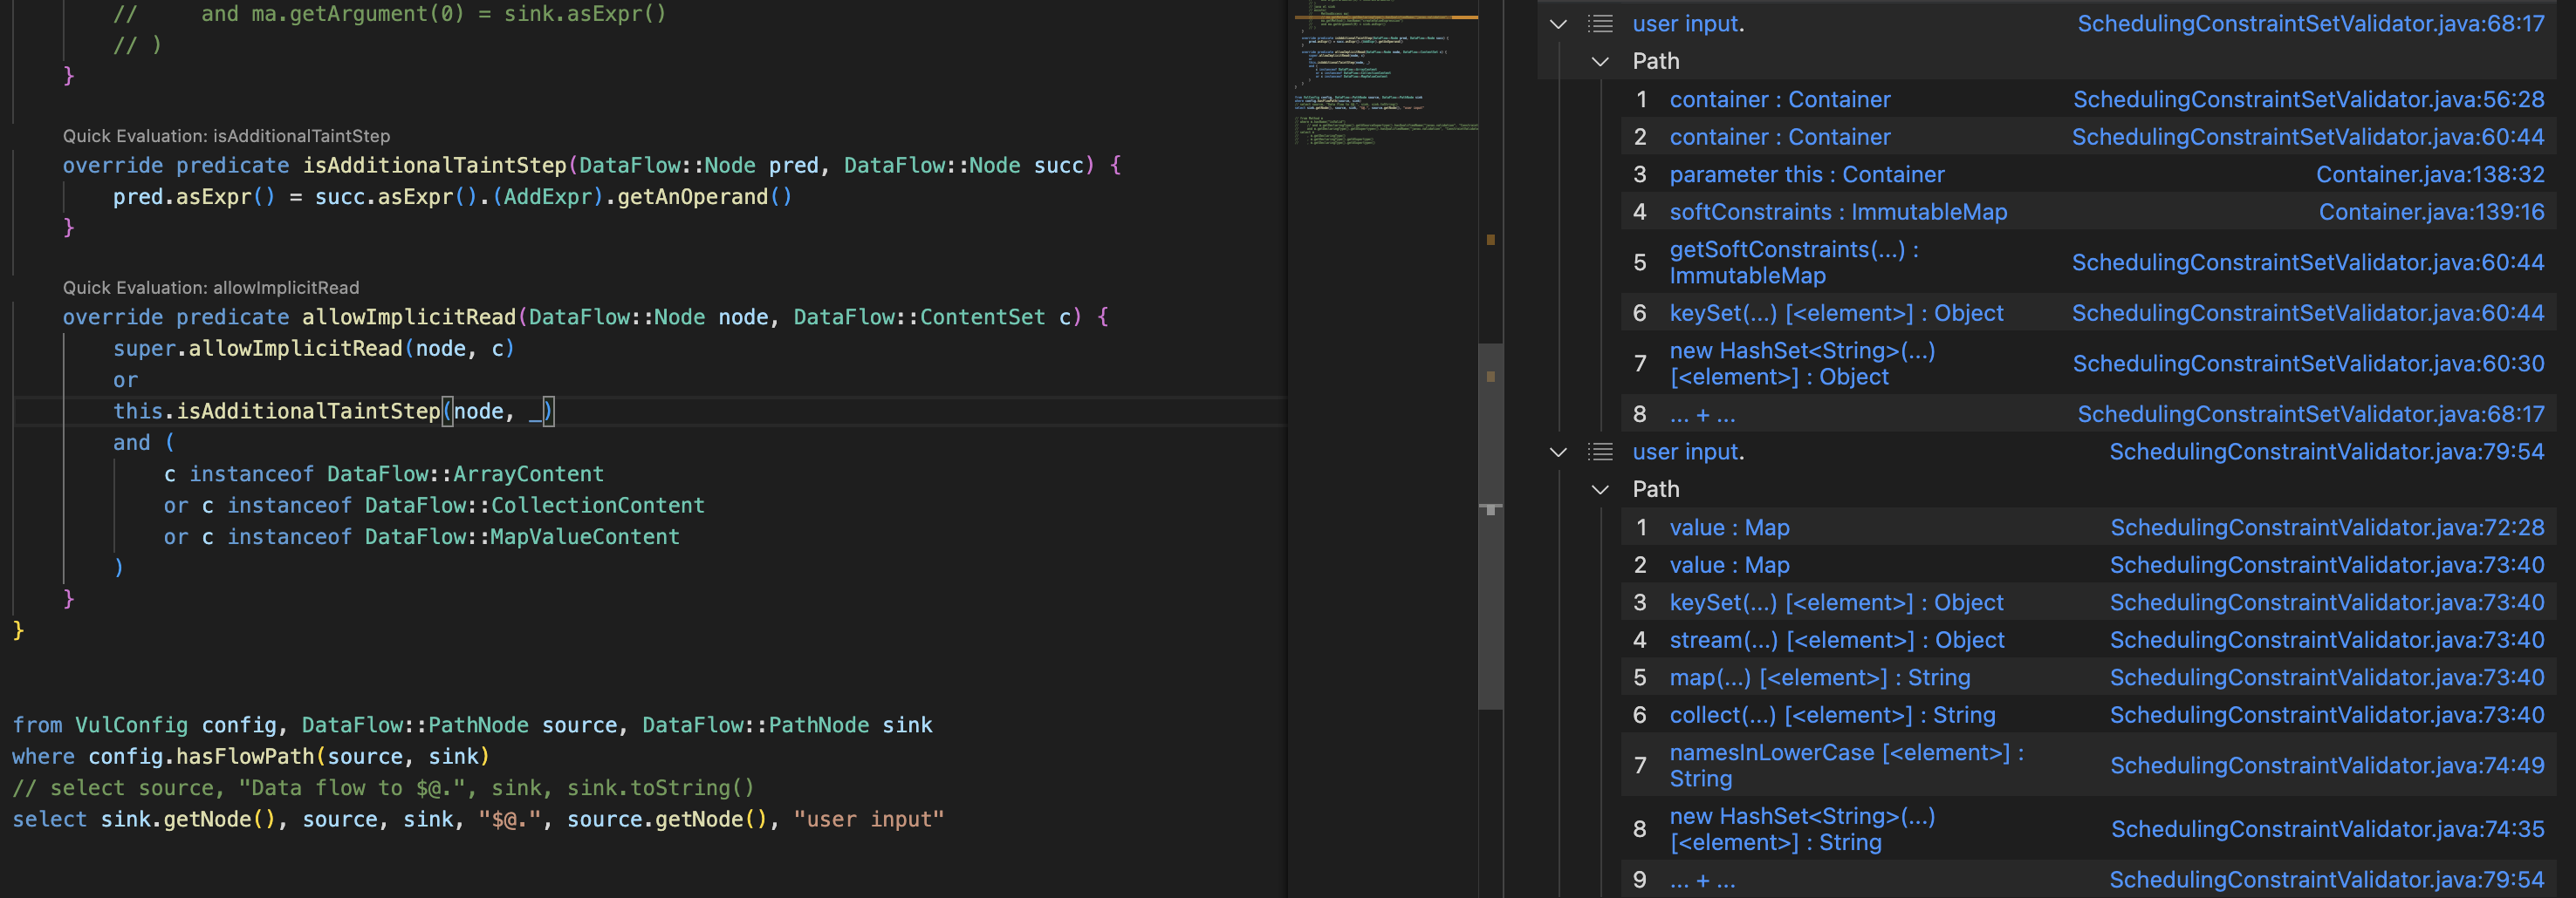
Task: Open SchedulingConstraintSetValidator.java:68:17 link on first user input
Action: pyautogui.click(x=2310, y=24)
